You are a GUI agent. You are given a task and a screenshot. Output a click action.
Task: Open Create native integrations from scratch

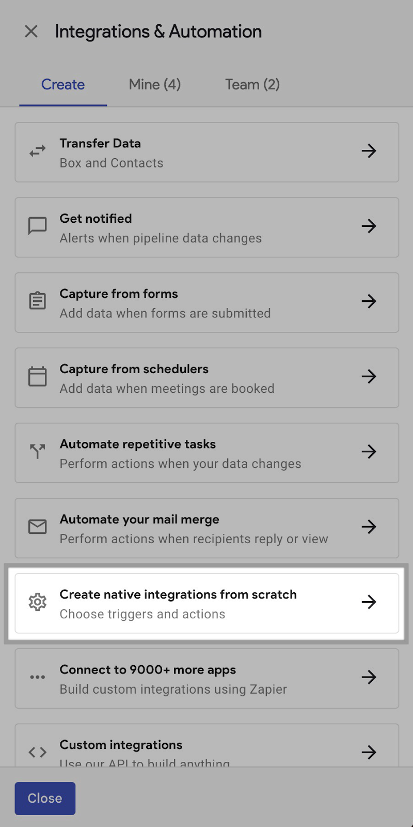pos(206,603)
